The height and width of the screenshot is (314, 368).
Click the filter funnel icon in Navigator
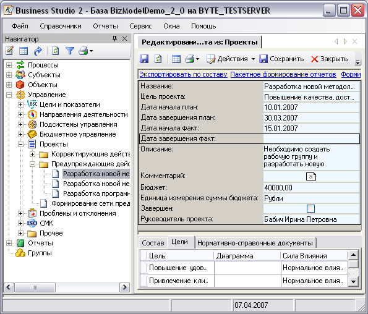pyautogui.click(x=70, y=51)
